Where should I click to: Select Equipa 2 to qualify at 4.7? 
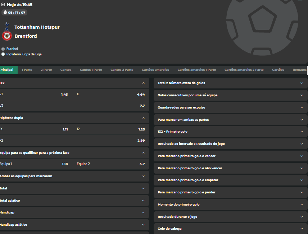click(111, 164)
